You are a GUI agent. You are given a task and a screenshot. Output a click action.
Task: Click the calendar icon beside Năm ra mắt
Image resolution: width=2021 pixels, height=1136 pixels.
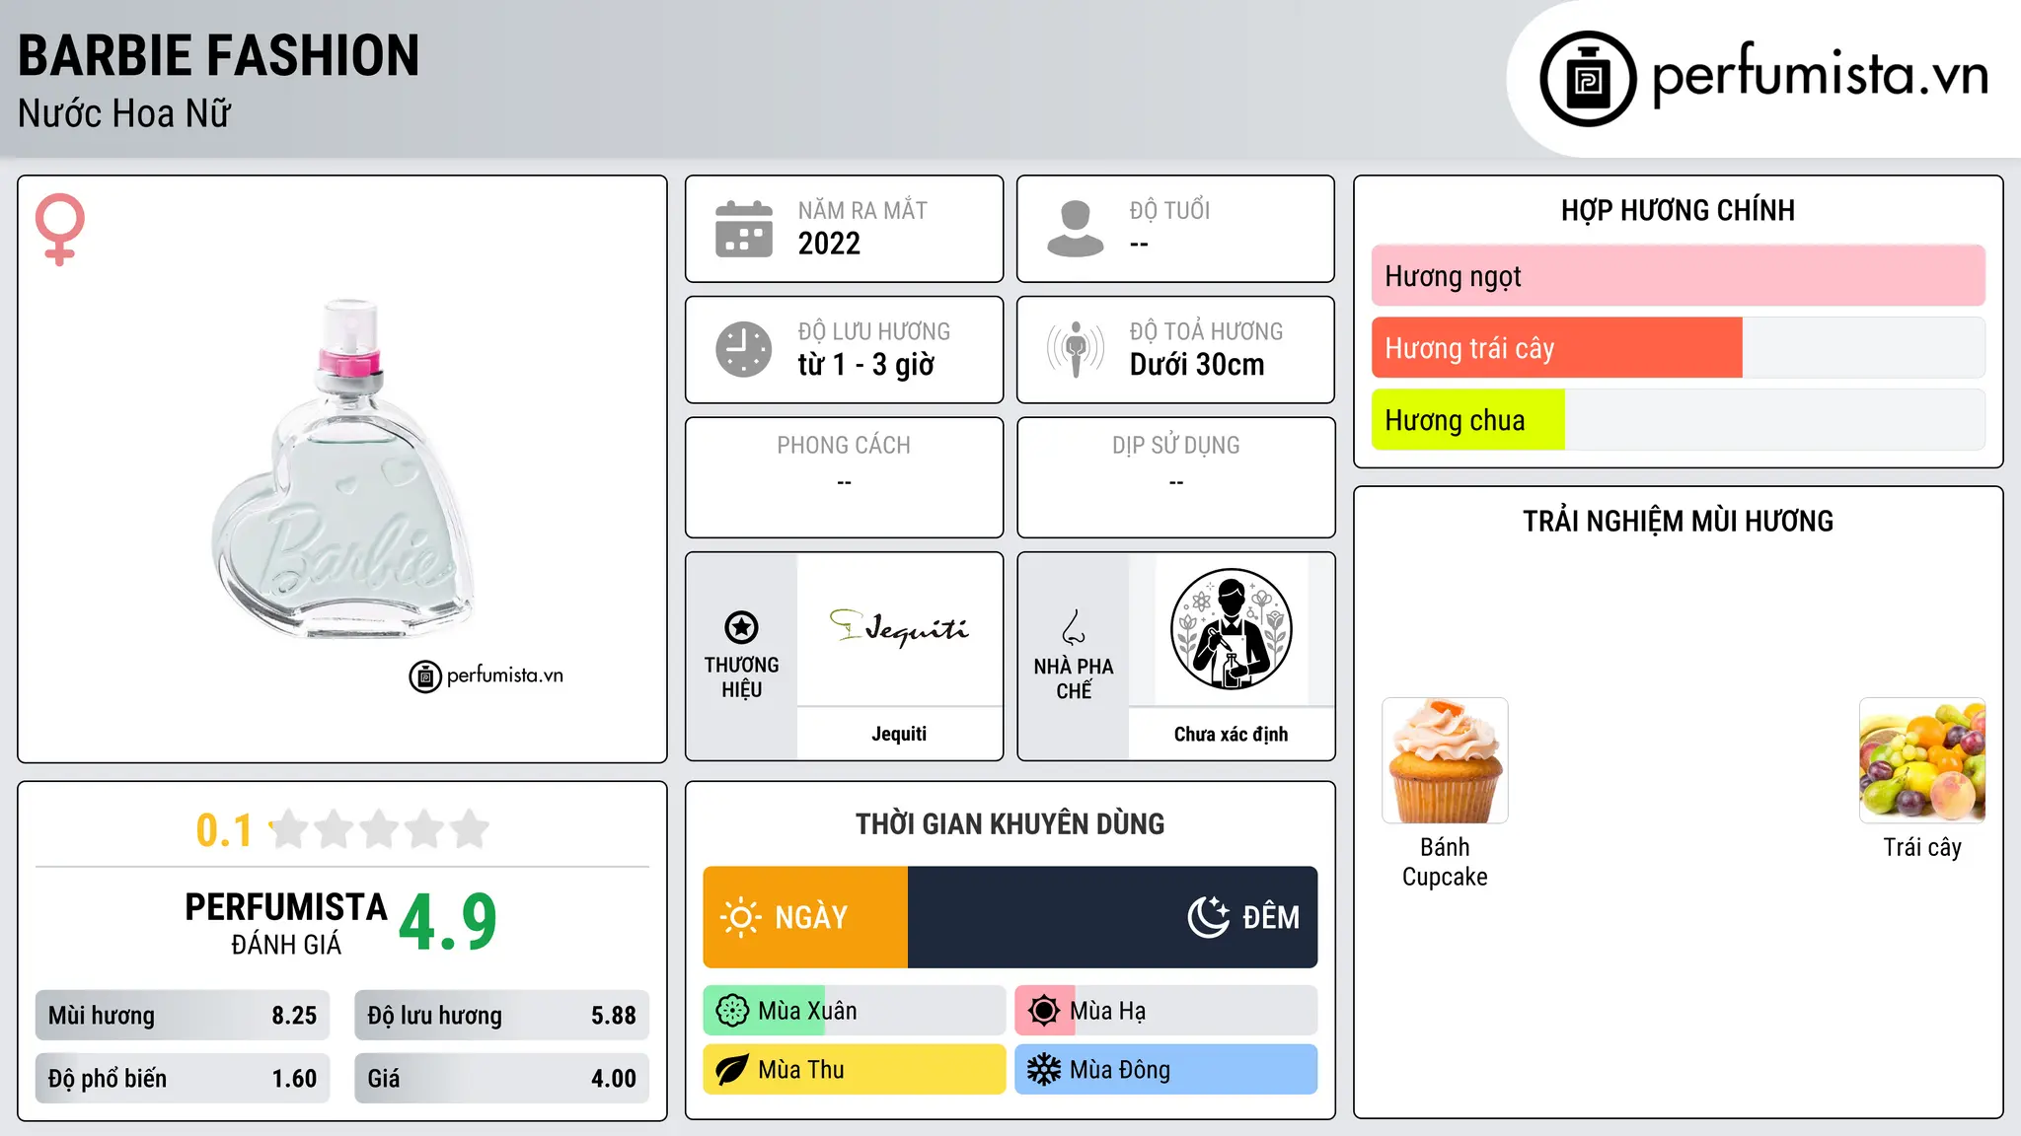click(744, 229)
